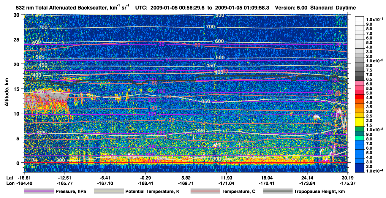Select the 'Potential Temperature, K' legend label
386x198 pixels.
(153, 192)
